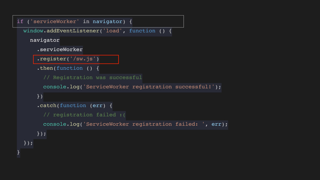Click the 'ServiceWorker registration successful!' string
Screen dimensions: 320x180
pos(149,87)
